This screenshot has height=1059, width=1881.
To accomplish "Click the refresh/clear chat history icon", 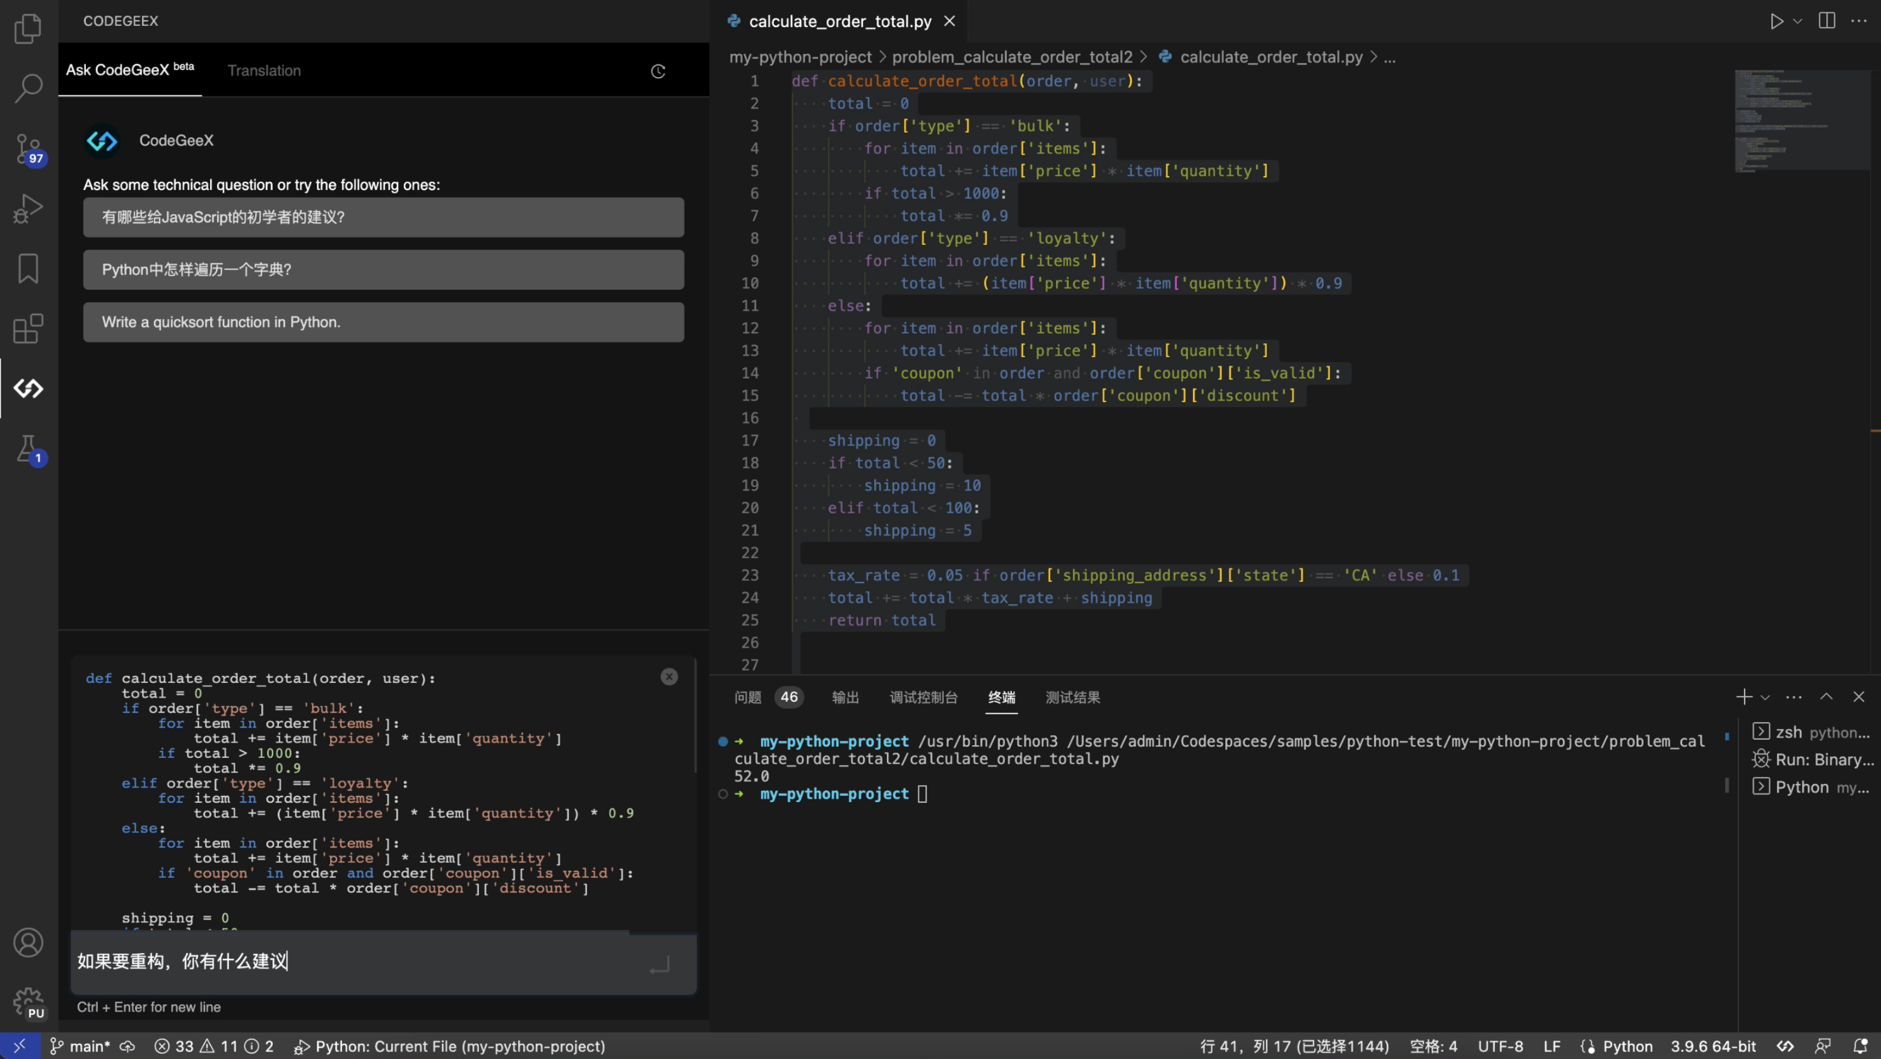I will [658, 71].
